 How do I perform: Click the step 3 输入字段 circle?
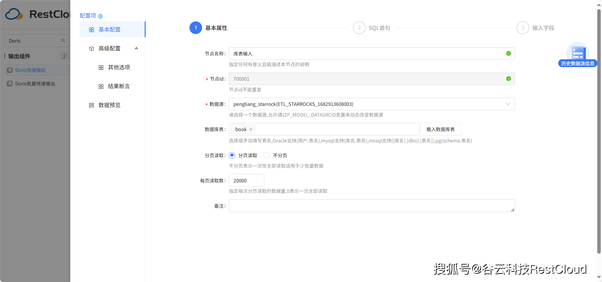click(523, 28)
